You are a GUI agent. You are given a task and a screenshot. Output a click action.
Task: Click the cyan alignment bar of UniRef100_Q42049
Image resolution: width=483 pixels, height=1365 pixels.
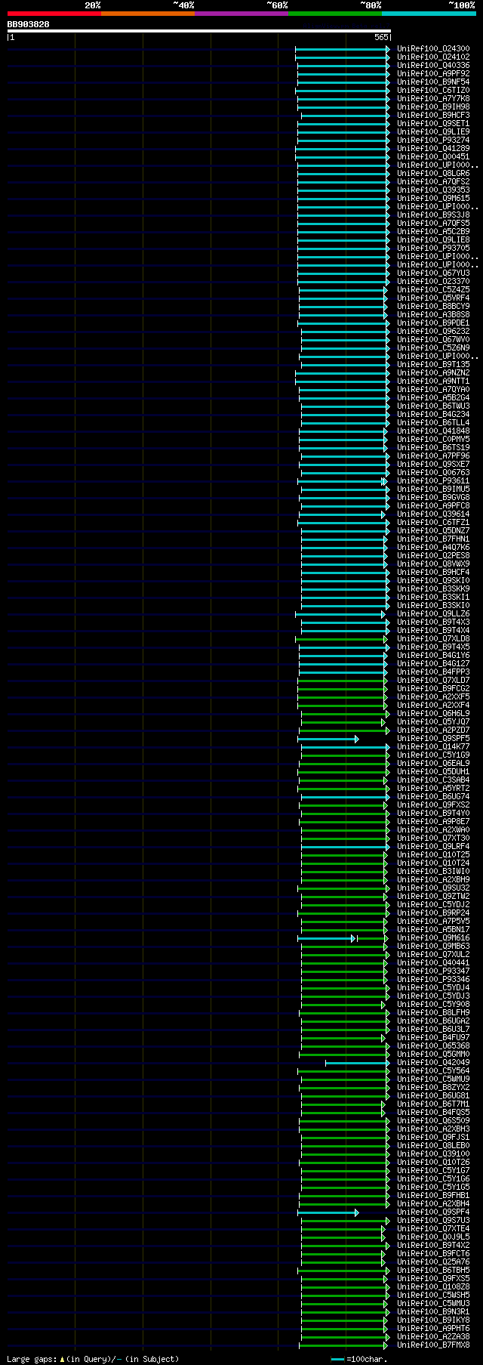[357, 1063]
